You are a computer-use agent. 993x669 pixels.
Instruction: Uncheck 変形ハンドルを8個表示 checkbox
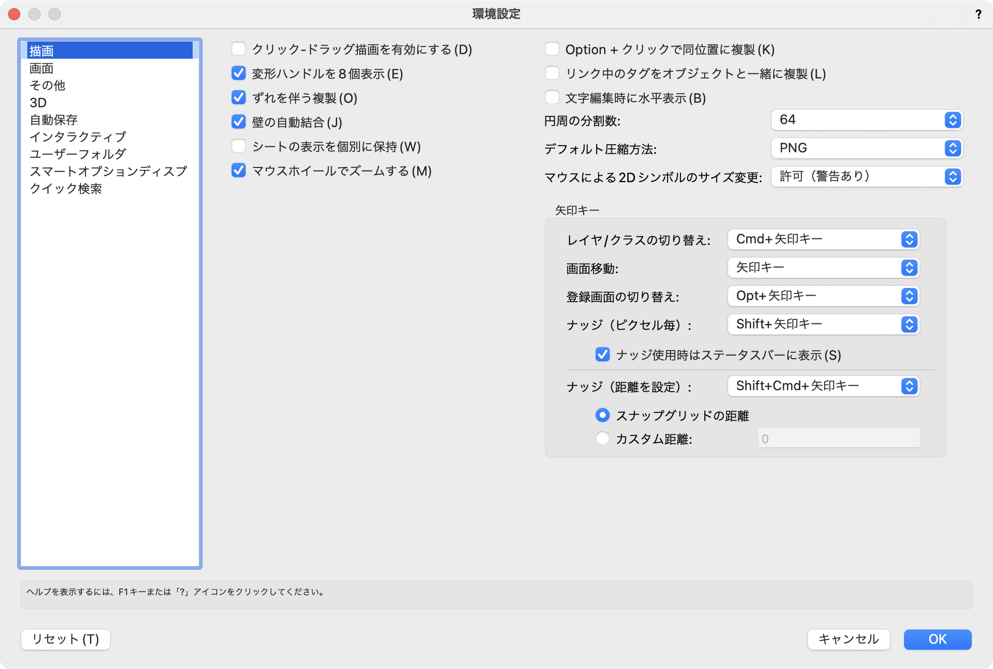239,73
